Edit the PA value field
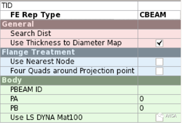 pos(159,99)
